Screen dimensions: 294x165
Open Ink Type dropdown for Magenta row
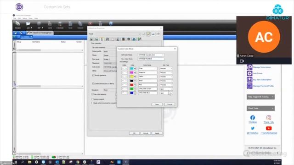tap(166, 72)
